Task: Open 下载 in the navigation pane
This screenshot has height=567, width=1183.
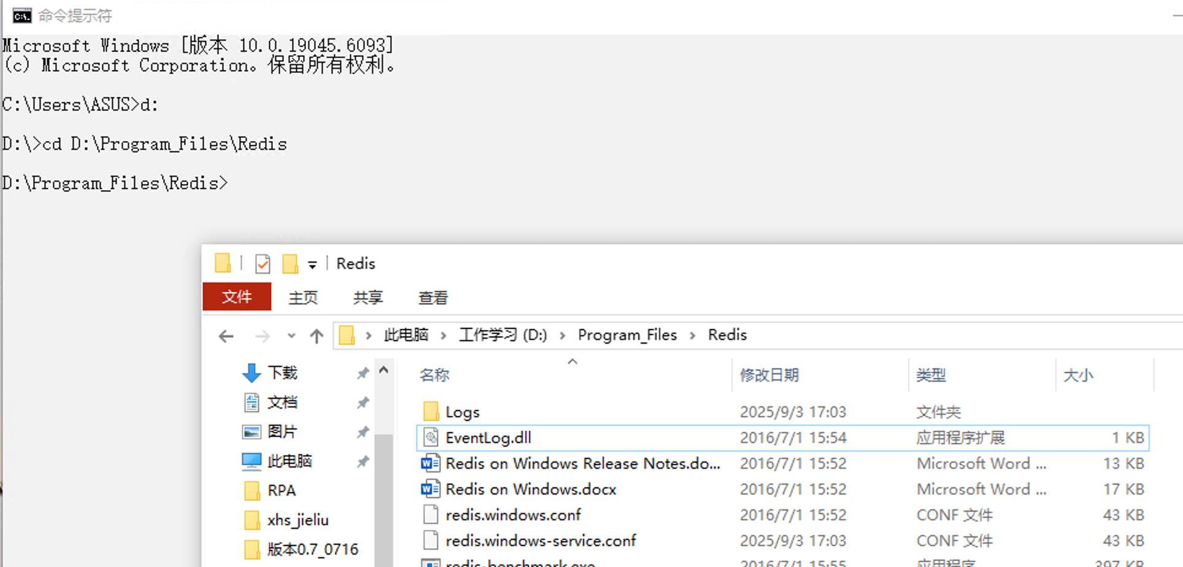Action: (282, 372)
